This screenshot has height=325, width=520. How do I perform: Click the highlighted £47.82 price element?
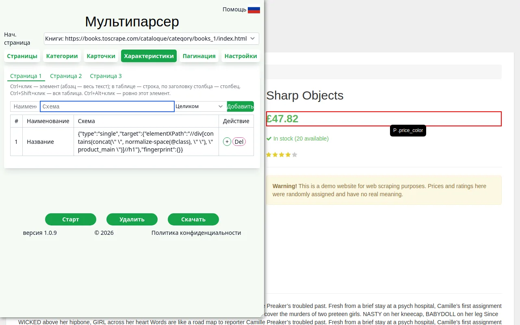(384, 119)
